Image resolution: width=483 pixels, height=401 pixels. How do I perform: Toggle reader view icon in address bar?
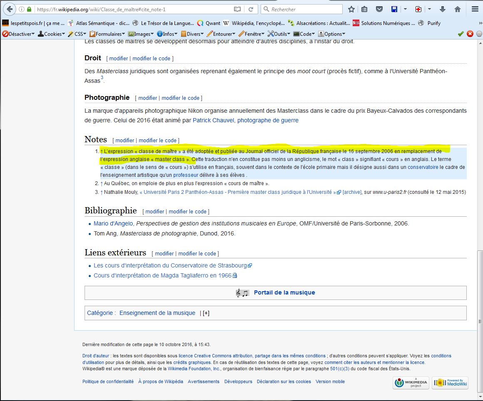coord(237,9)
